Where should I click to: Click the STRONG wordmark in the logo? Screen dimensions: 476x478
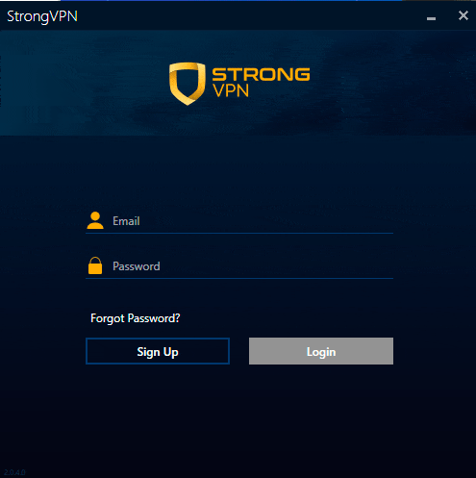pos(261,74)
